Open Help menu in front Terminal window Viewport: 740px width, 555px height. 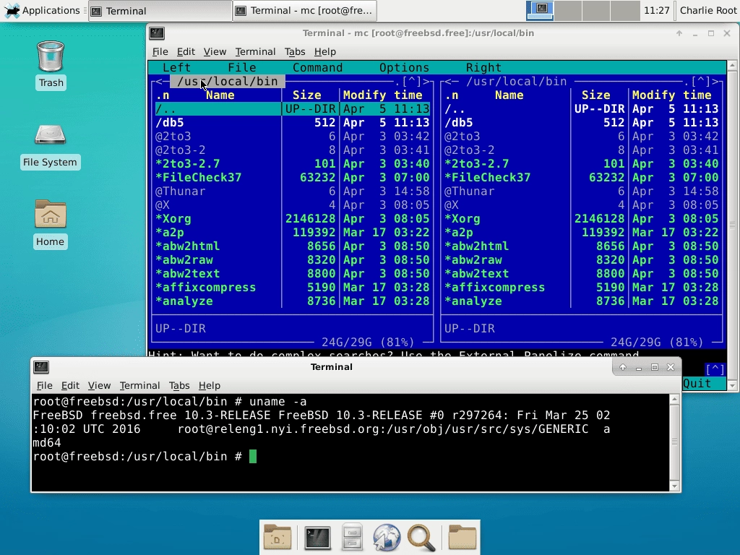(210, 386)
